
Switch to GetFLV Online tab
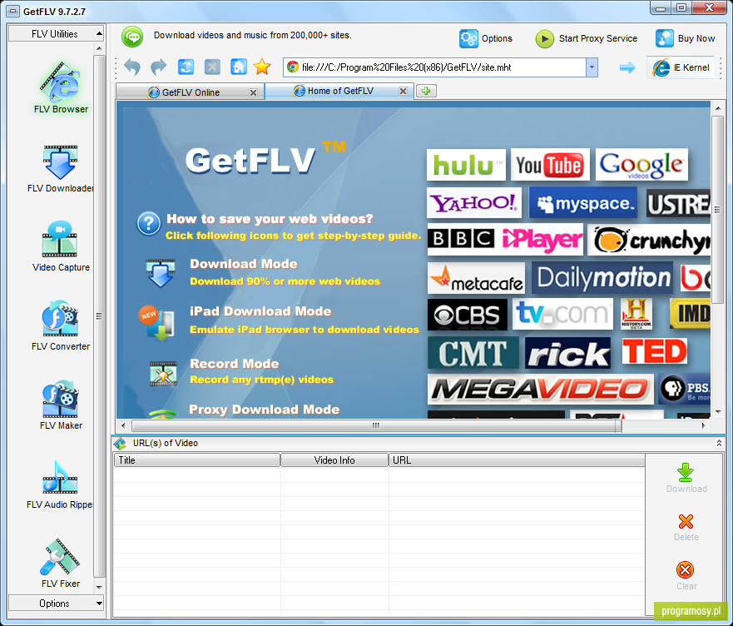pos(191,92)
